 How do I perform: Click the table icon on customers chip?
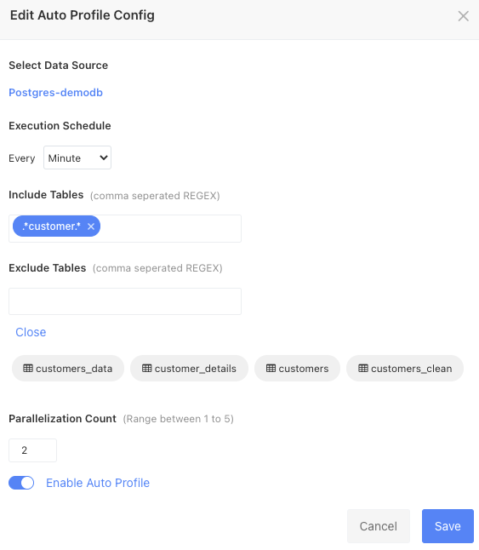point(271,369)
